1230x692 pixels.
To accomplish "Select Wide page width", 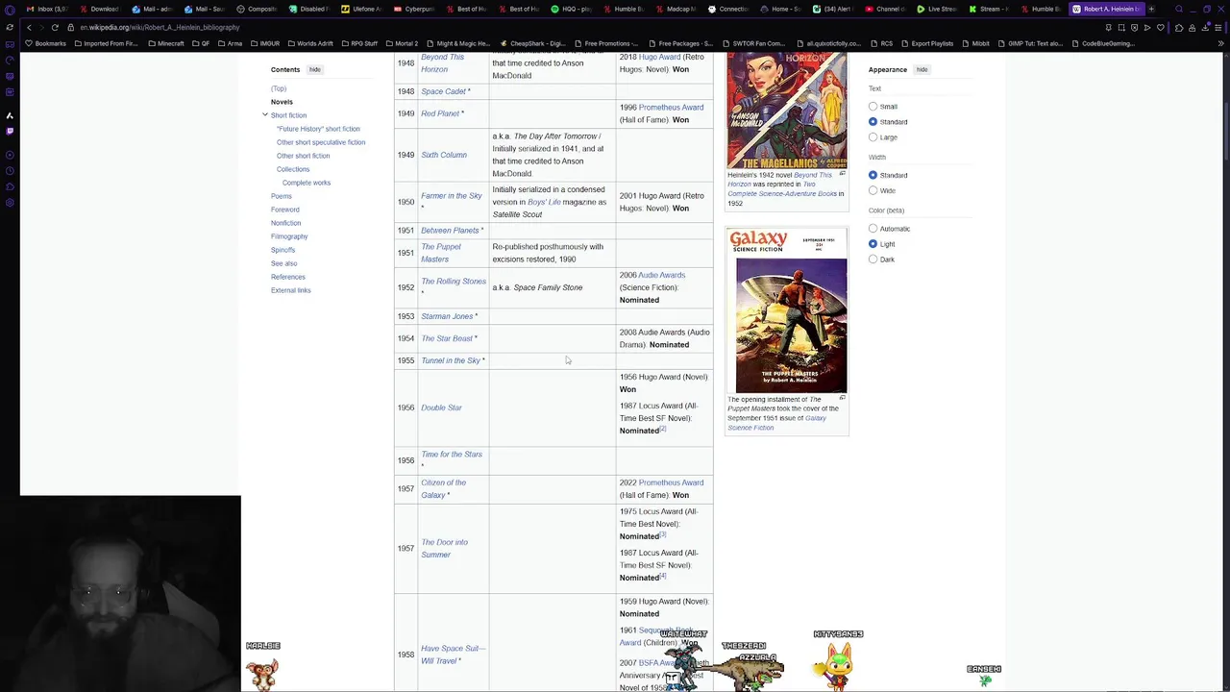I will (x=873, y=190).
